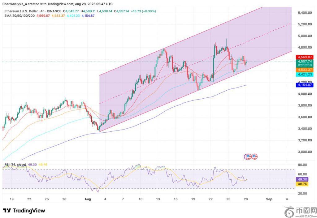Click dark blue 4,154.87 price axis label

click(x=305, y=85)
